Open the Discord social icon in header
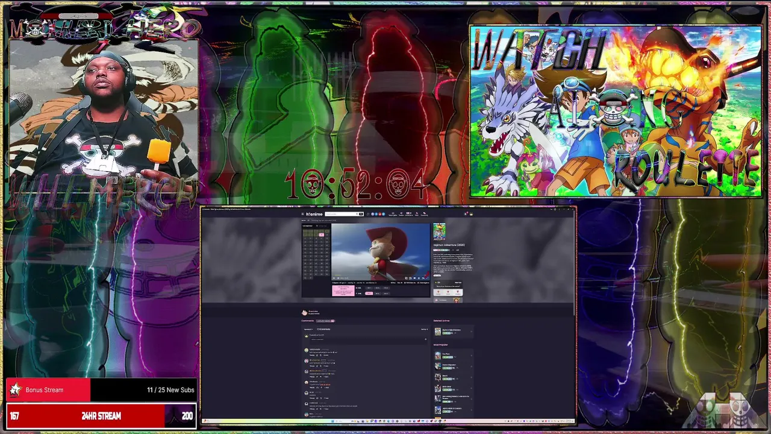This screenshot has width=771, height=434. tap(372, 214)
